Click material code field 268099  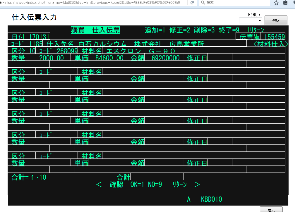67,51
